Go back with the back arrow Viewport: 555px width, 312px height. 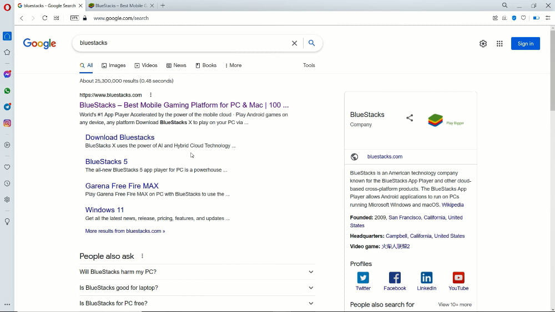point(22,18)
